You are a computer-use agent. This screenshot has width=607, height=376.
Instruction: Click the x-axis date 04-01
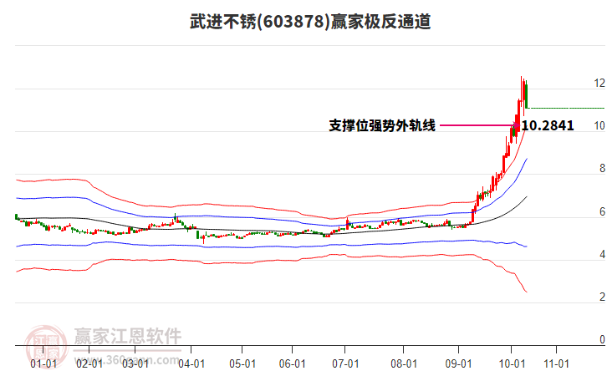click(x=191, y=363)
